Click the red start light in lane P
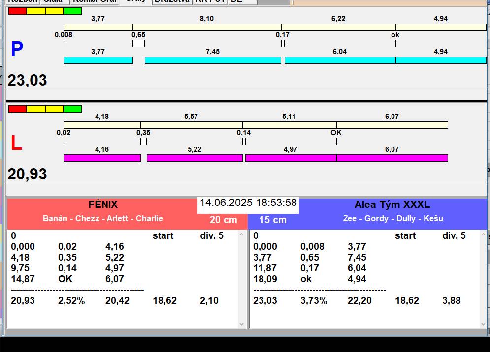The width and height of the screenshot is (490, 352). click(17, 11)
